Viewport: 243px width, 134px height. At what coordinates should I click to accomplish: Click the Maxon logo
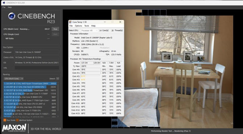point(14,128)
